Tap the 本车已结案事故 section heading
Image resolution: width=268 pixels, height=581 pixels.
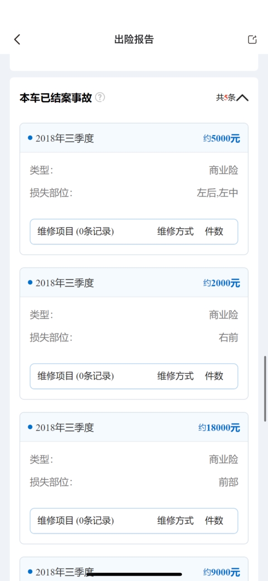[x=55, y=97]
